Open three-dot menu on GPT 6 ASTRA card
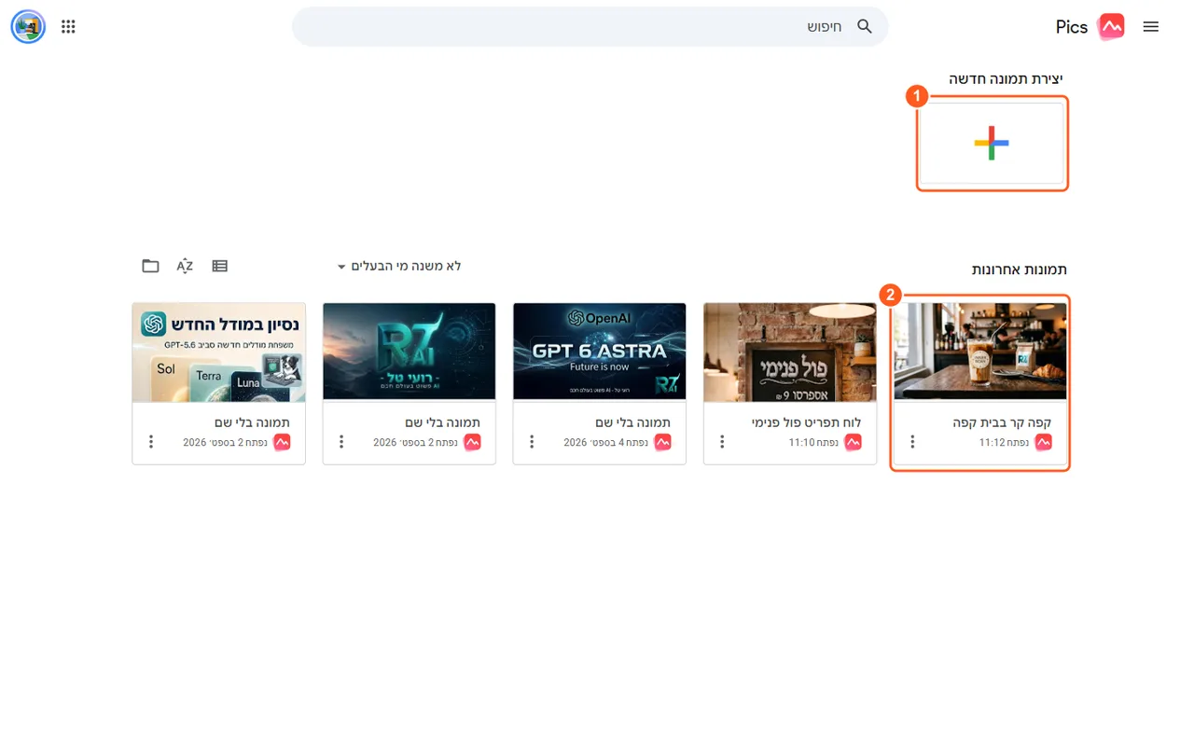1194x746 pixels. pyautogui.click(x=532, y=442)
